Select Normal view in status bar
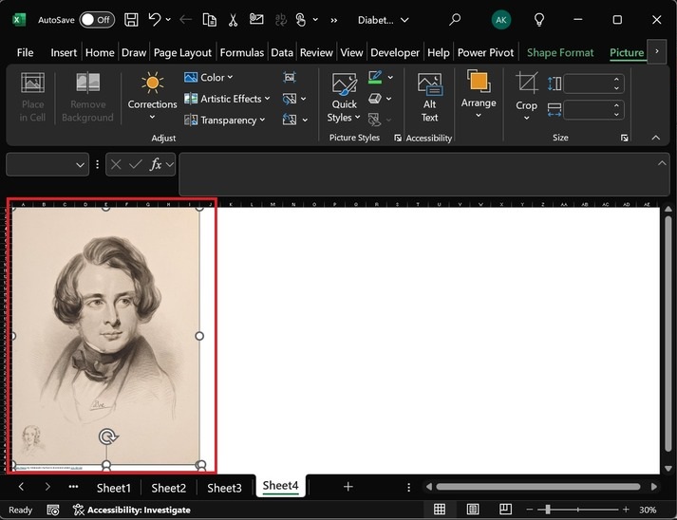Screen dimensions: 677x520 [x=440, y=510]
